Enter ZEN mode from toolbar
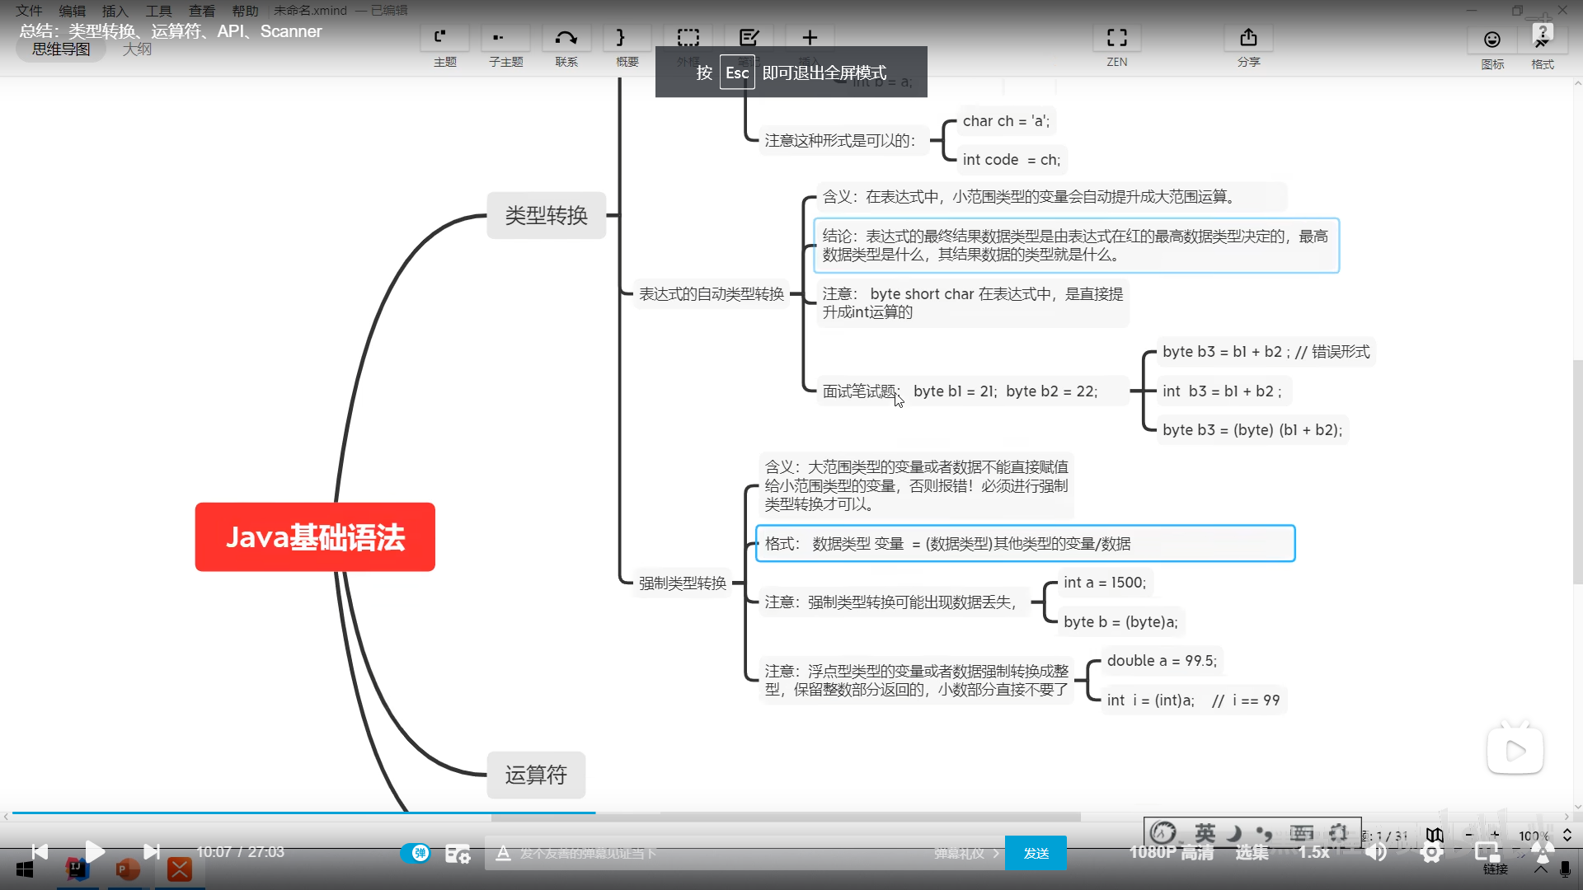 click(1116, 38)
